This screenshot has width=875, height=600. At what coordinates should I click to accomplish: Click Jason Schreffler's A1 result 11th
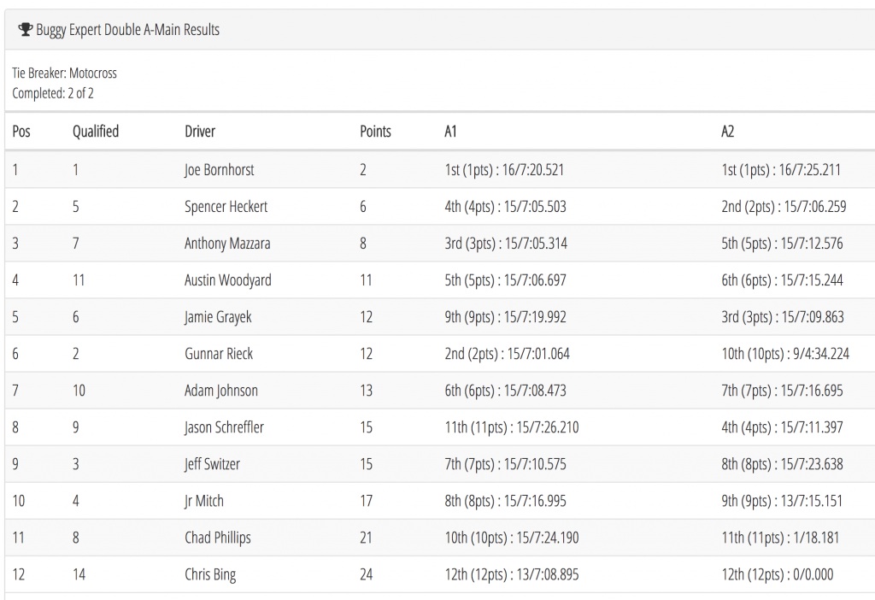[x=512, y=427]
